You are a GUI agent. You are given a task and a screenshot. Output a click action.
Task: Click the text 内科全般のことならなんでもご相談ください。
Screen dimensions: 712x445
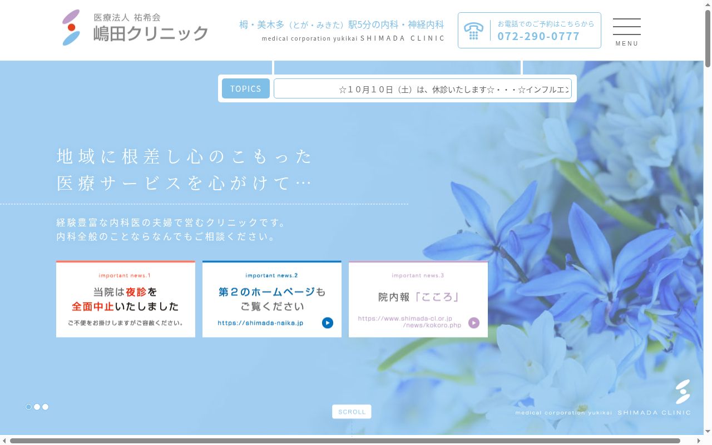coord(167,236)
